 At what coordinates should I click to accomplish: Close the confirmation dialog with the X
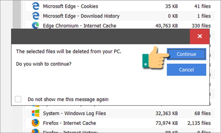(200, 36)
